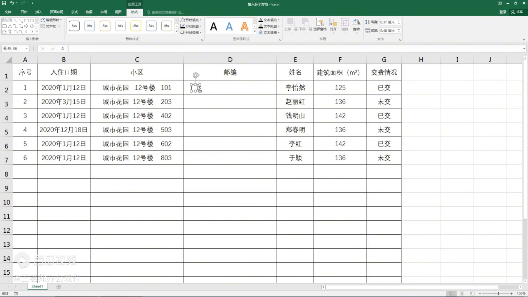Collapse the ribbon with the chevron
Viewport: 528px width, 297px height.
click(x=524, y=40)
